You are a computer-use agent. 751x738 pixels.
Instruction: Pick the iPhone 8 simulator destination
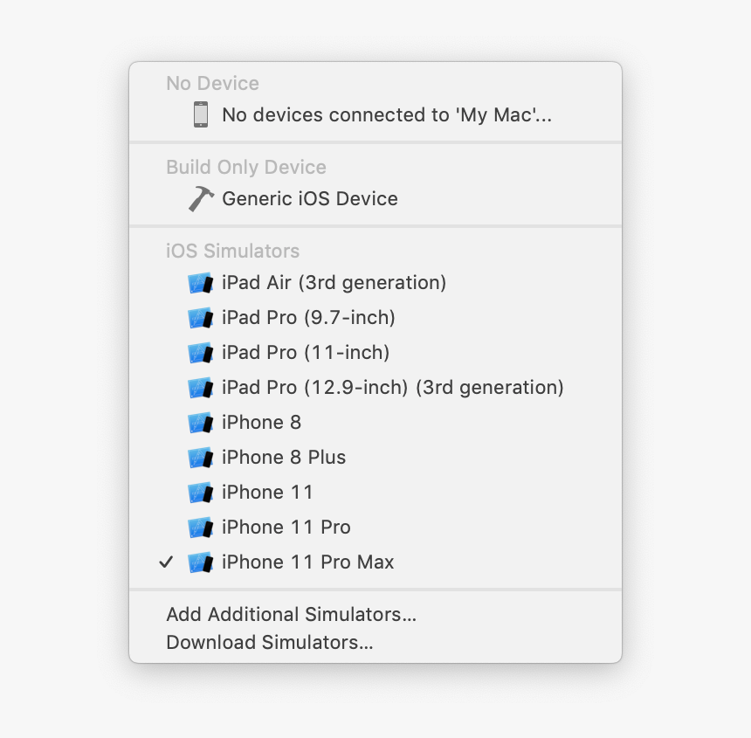[262, 422]
